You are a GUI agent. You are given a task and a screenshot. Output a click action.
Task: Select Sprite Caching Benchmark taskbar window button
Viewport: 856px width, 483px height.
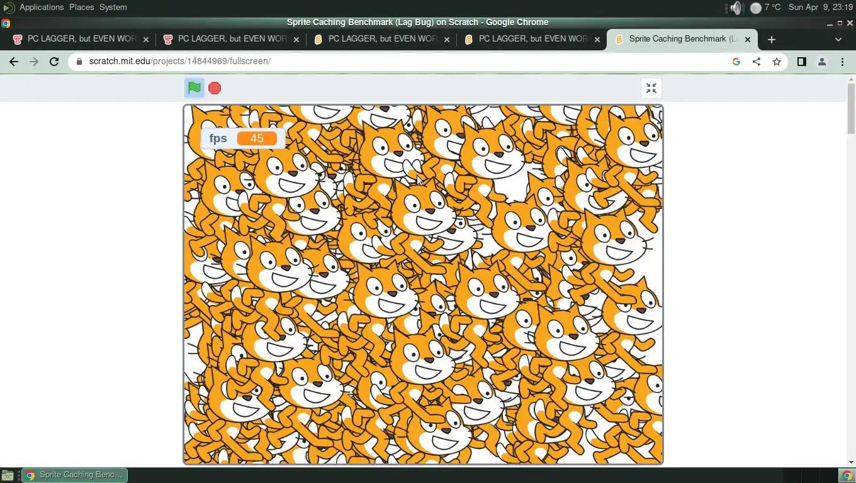(x=74, y=475)
